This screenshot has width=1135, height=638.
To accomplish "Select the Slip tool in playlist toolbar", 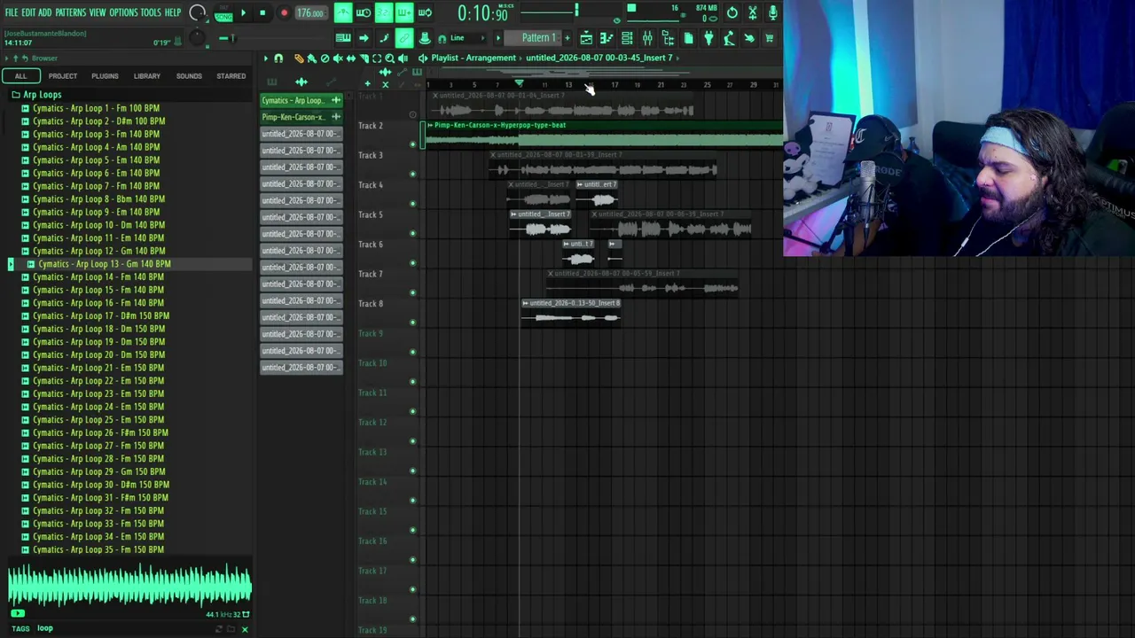I will pos(351,58).
